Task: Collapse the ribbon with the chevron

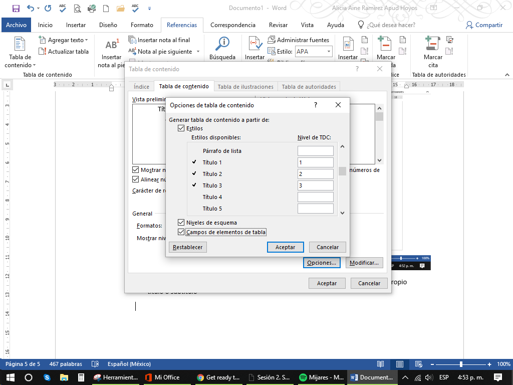Action: (x=507, y=75)
